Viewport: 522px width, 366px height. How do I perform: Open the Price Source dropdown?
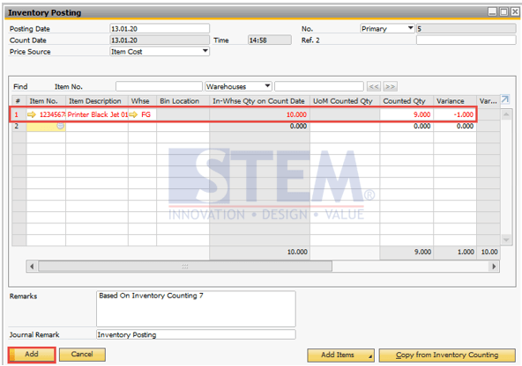(x=205, y=51)
